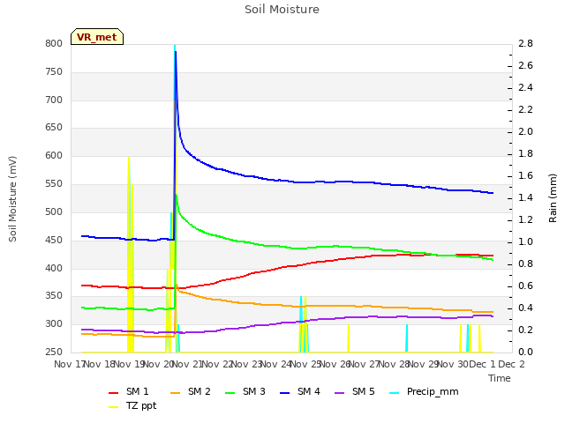
Task: Toggle TZ ppt legend entry
Action: pos(132,405)
